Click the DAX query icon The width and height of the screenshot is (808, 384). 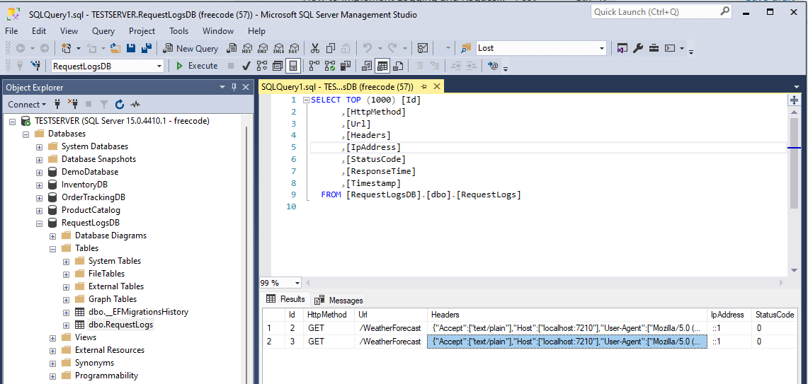[294, 48]
